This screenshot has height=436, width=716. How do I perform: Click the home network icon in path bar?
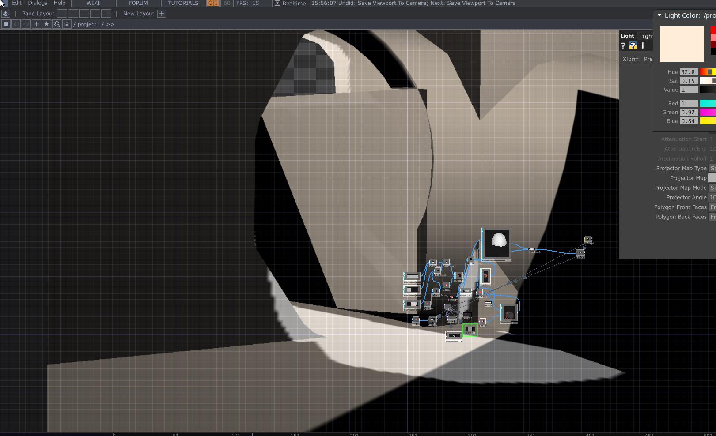(x=67, y=24)
